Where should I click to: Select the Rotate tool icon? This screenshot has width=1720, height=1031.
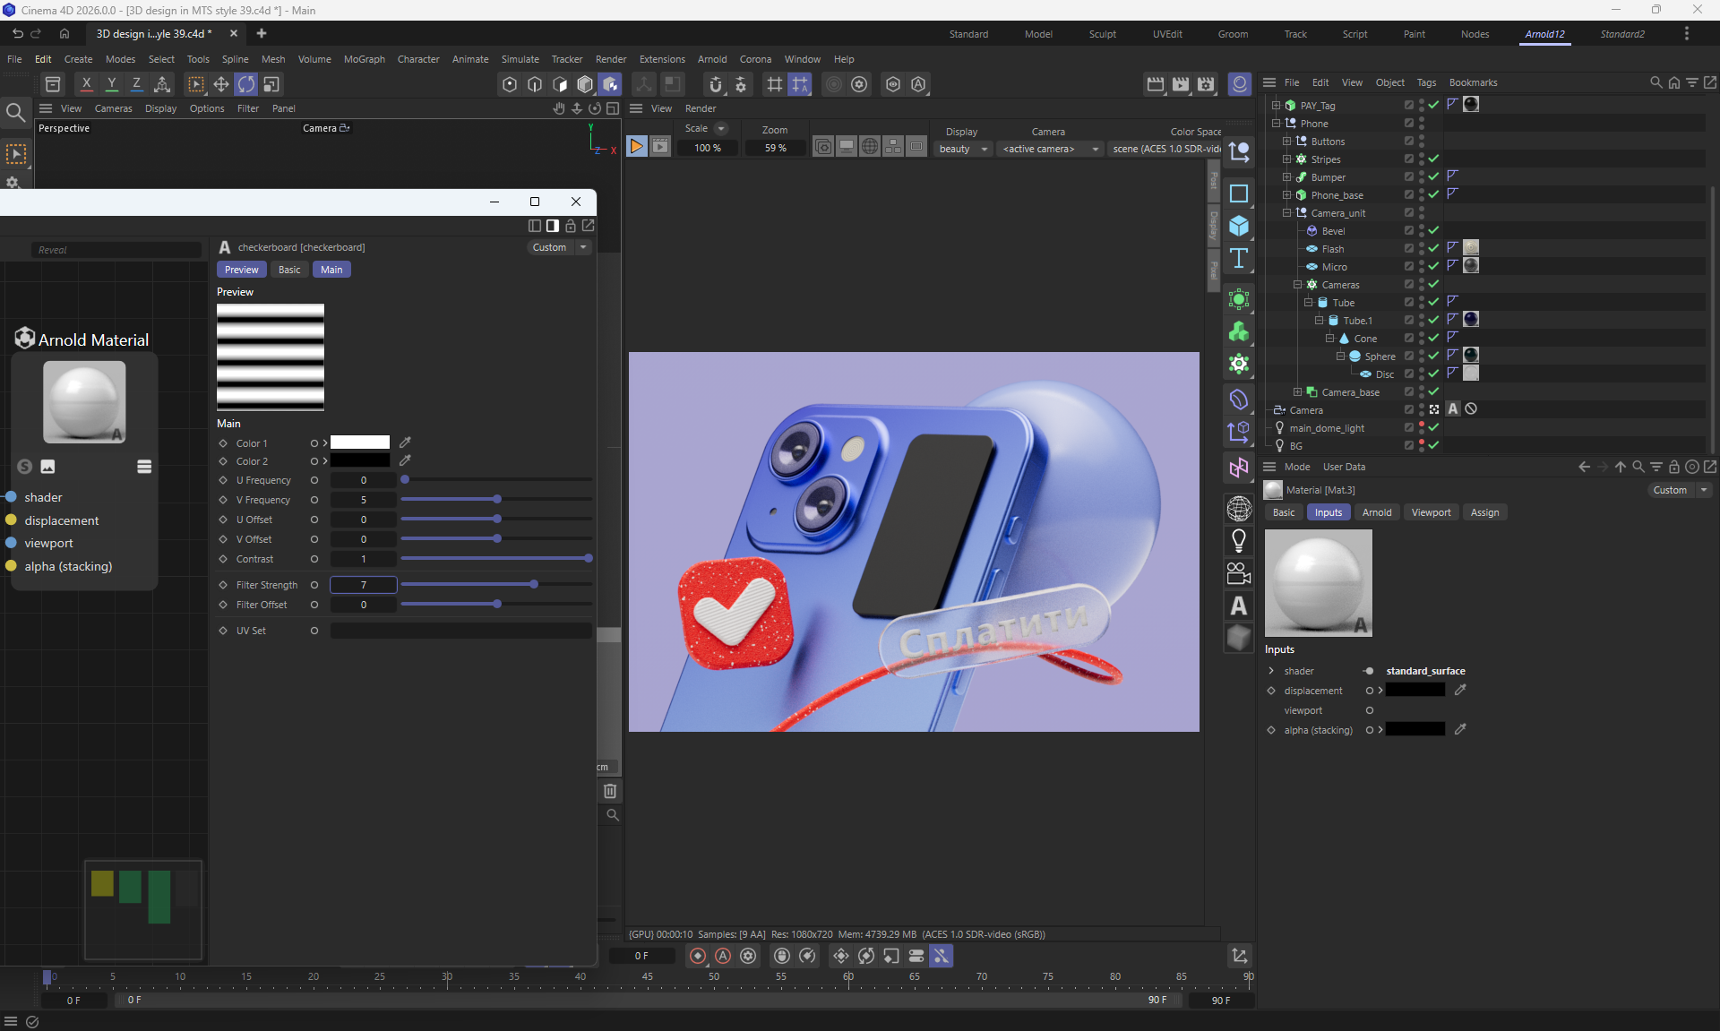[245, 84]
